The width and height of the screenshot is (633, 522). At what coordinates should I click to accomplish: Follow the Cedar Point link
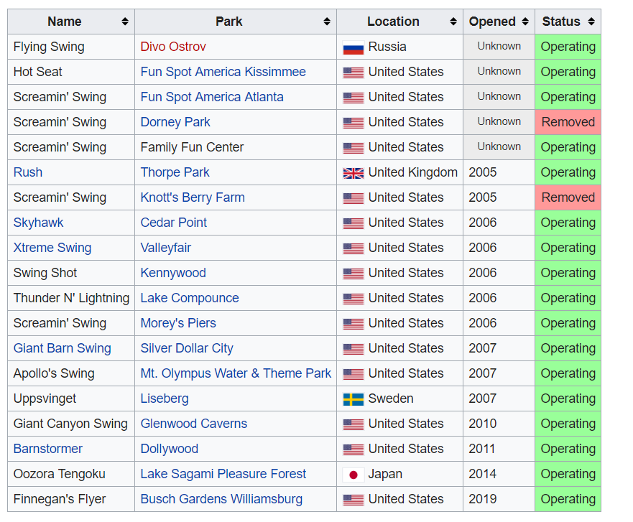click(x=174, y=223)
